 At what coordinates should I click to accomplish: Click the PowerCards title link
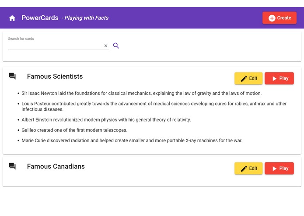coord(40,18)
